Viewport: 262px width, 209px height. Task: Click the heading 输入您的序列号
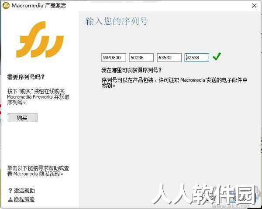coord(117,21)
